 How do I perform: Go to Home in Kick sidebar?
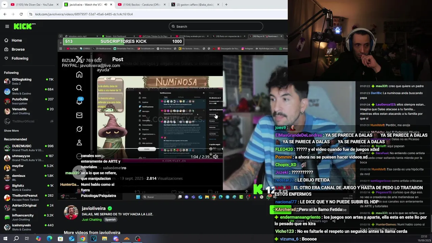[17, 40]
